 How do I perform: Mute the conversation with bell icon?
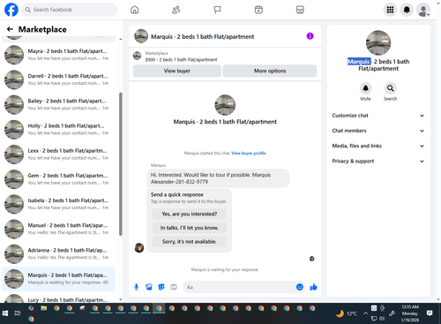365,88
